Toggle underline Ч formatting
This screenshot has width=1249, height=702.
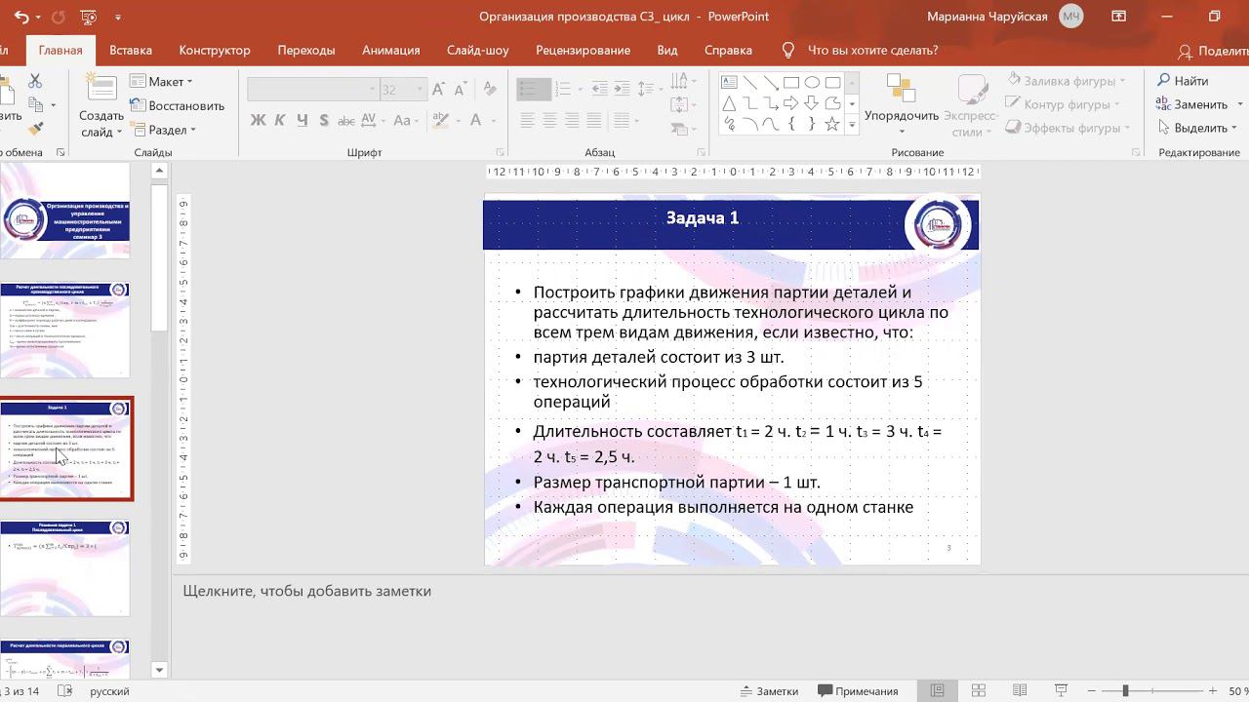302,121
